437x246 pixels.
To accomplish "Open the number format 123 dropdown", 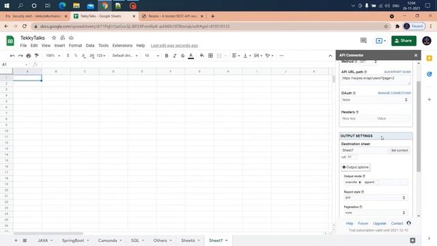I will (x=101, y=56).
